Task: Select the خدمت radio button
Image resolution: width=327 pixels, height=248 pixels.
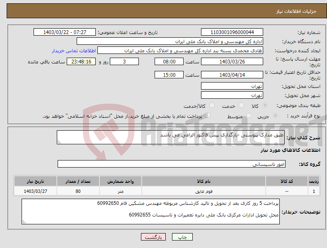Action: 241,105
